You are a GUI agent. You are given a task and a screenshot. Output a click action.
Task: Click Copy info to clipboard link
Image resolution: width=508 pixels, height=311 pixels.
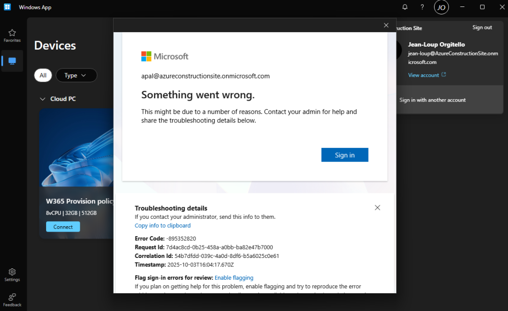point(163,225)
